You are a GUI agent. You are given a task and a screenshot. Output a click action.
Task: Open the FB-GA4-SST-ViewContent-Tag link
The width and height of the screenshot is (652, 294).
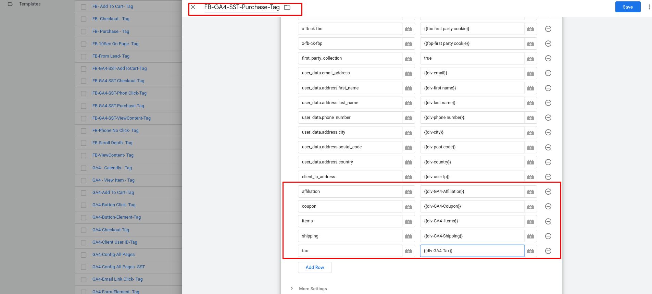(121, 118)
